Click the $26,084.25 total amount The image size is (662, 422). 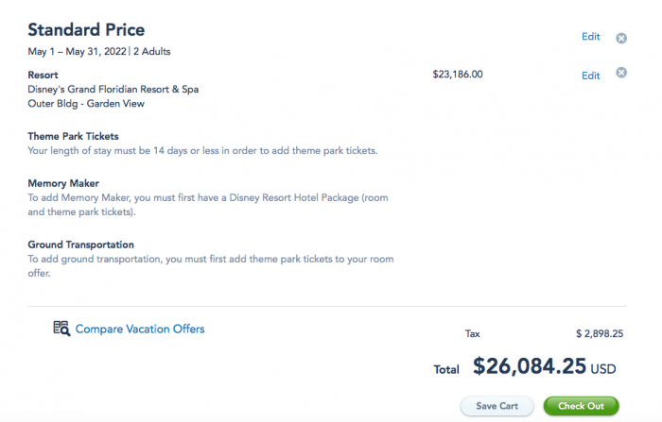click(x=530, y=366)
